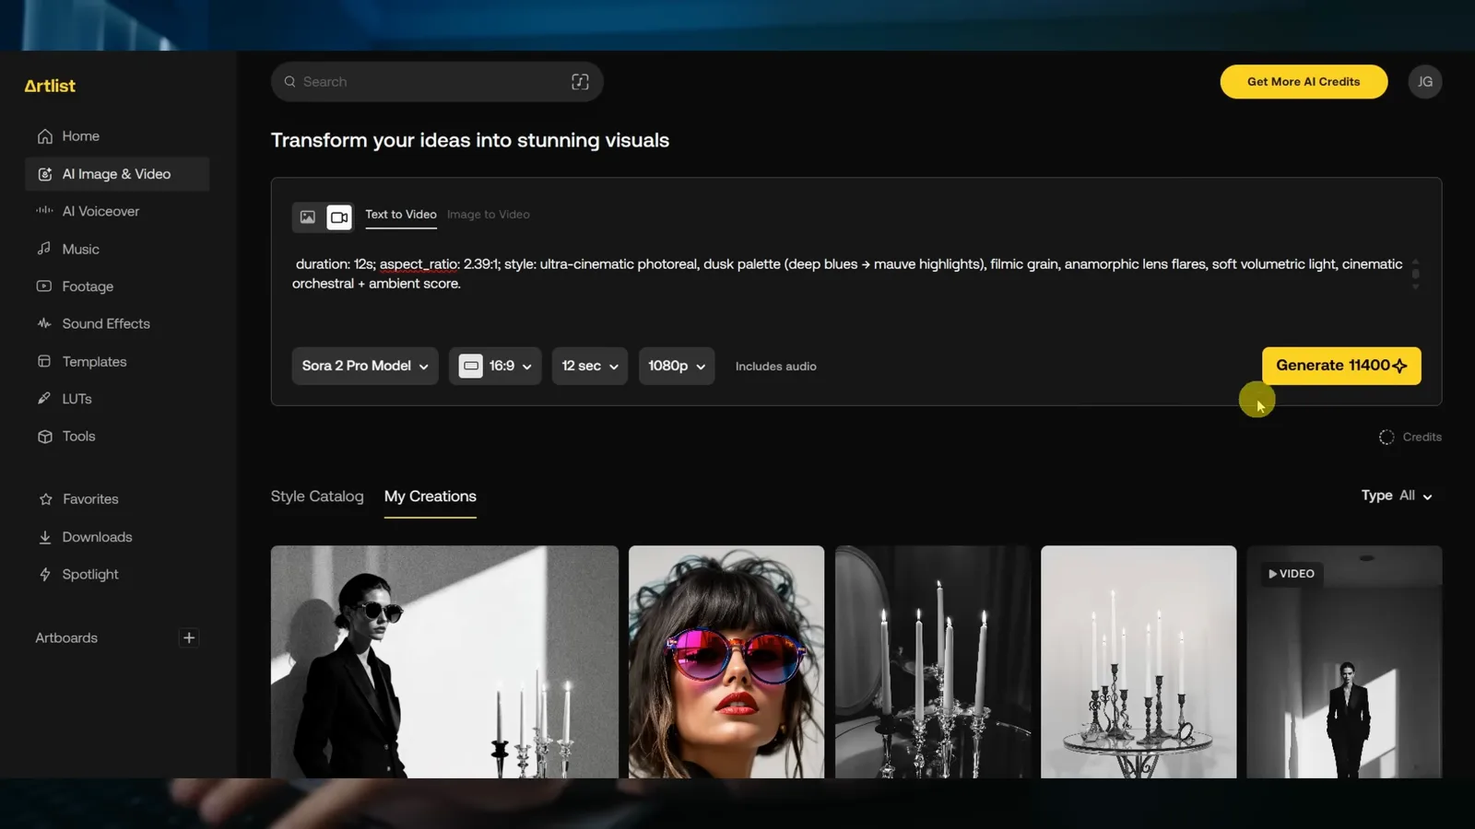The height and width of the screenshot is (829, 1475).
Task: Click the visual search icon in search bar
Action: (580, 82)
